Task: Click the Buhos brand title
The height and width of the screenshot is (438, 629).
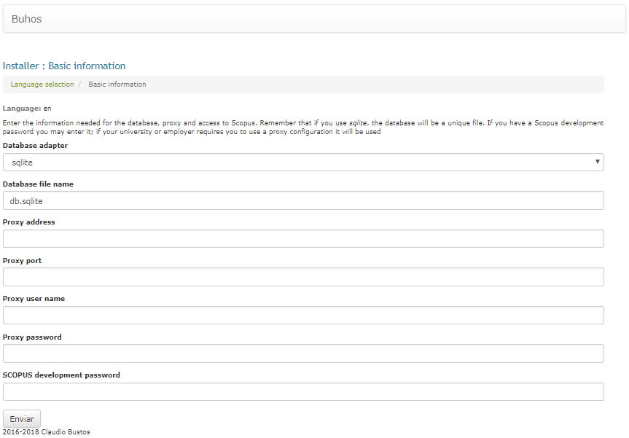Action: [26, 19]
